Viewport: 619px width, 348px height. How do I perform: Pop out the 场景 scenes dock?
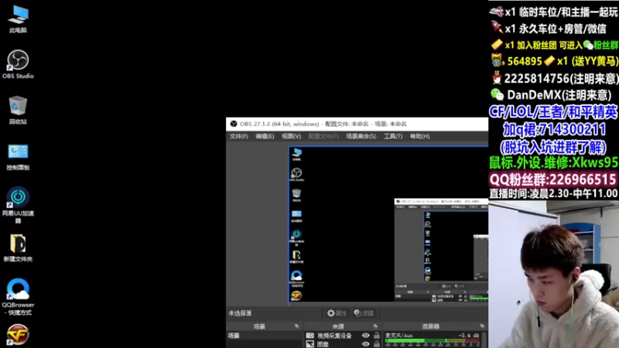296,326
